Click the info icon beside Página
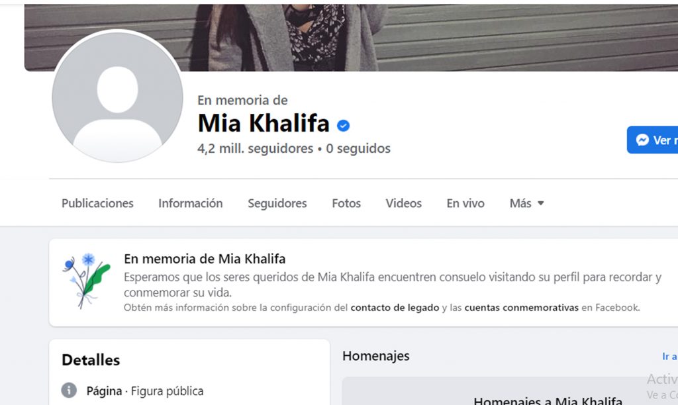678x405 pixels. [69, 390]
